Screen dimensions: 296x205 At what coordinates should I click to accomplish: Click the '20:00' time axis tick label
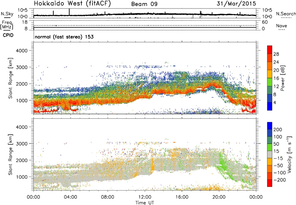coord(219,197)
